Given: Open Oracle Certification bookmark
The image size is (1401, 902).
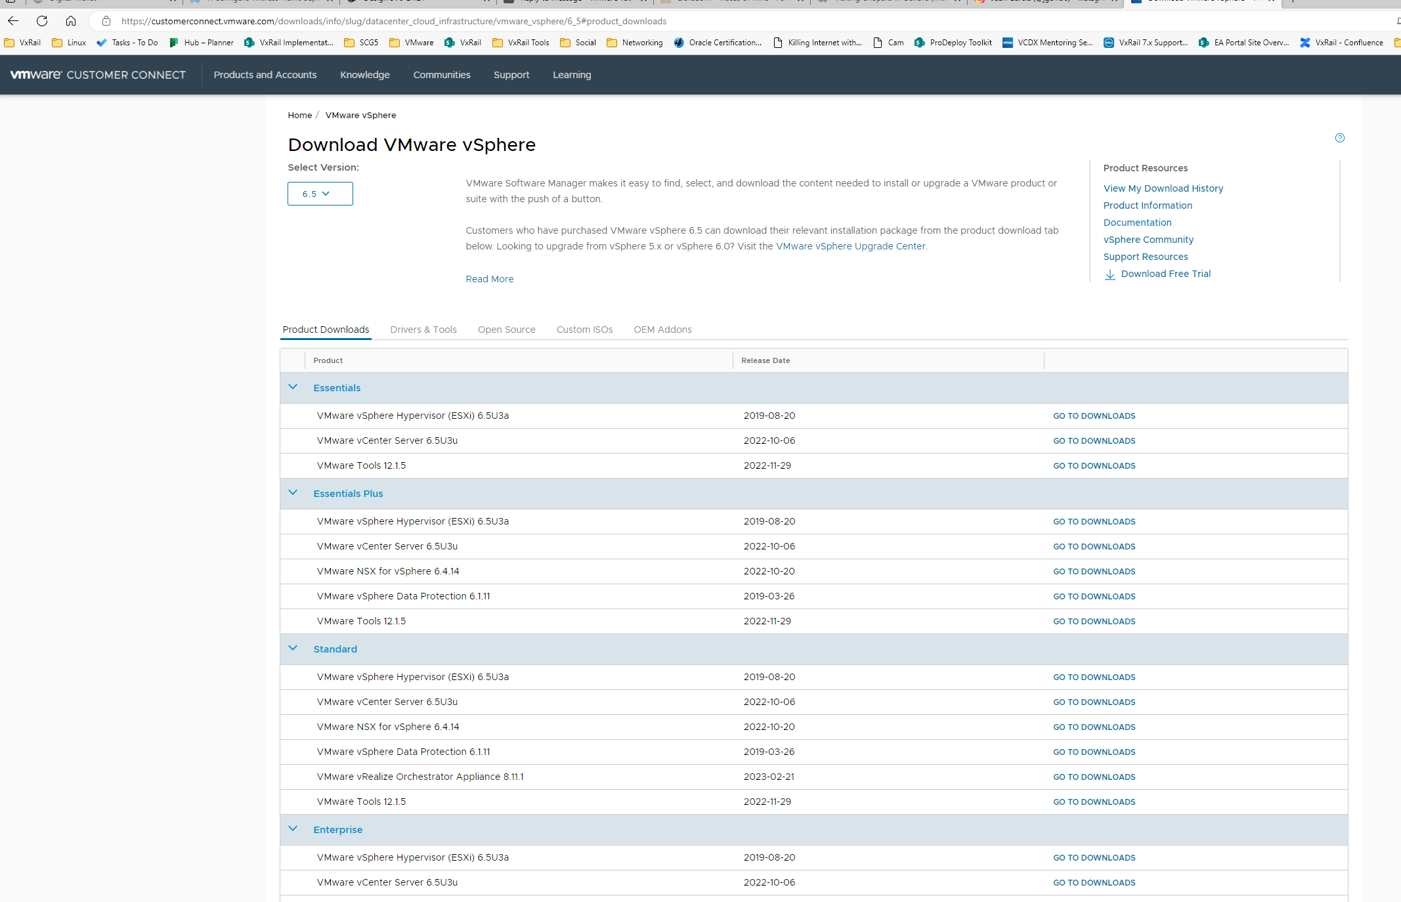Looking at the screenshot, I should [x=718, y=43].
